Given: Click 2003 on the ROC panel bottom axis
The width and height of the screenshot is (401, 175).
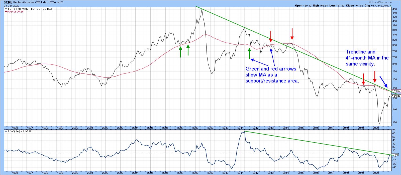Looking at the screenshot, I should 120,173.
